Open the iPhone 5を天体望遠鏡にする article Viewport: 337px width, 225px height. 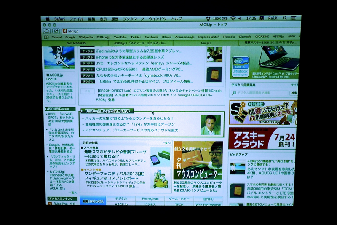130,57
